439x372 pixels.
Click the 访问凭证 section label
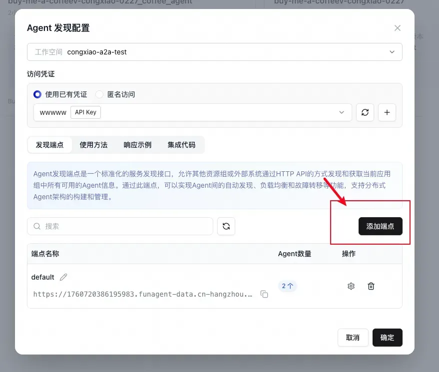40,74
